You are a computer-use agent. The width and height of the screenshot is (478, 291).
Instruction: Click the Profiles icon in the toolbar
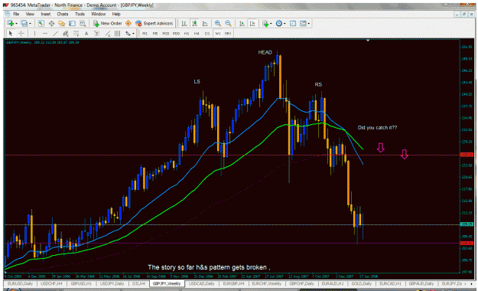pos(24,23)
